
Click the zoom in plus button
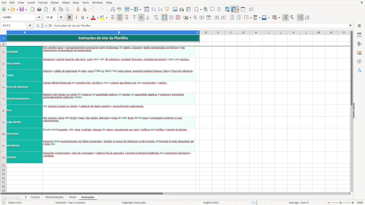353,203
